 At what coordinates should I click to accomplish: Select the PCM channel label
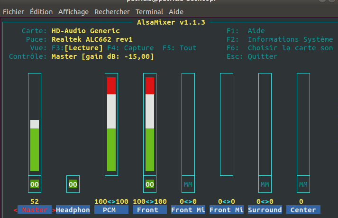click(x=111, y=210)
